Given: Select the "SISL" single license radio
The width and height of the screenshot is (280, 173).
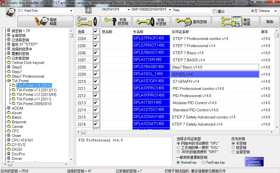Looking at the screenshot, I should [178, 148].
